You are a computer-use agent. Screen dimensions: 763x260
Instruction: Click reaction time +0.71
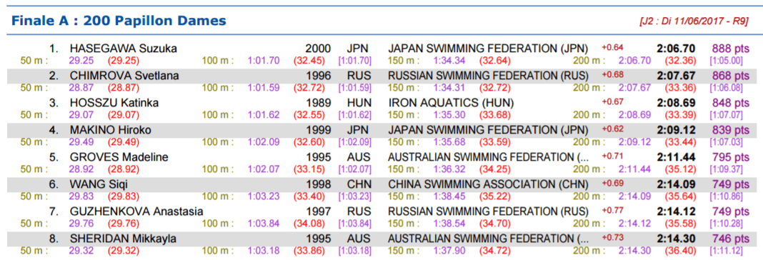pyautogui.click(x=612, y=156)
